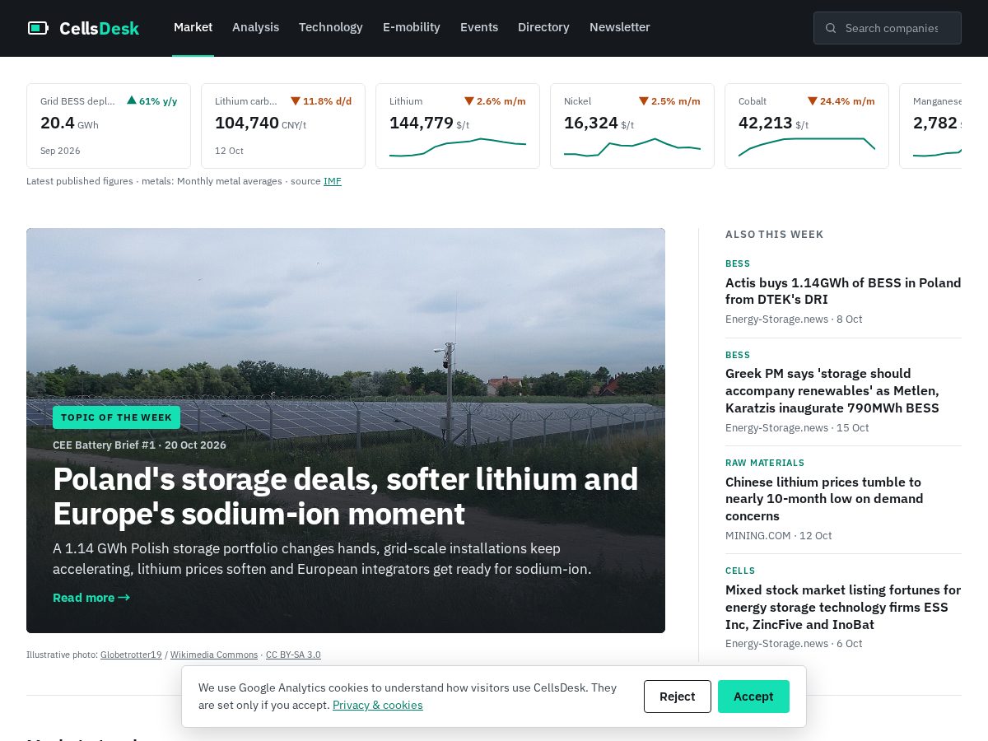Open Poland's storage deals headline
988x741 pixels.
346,496
